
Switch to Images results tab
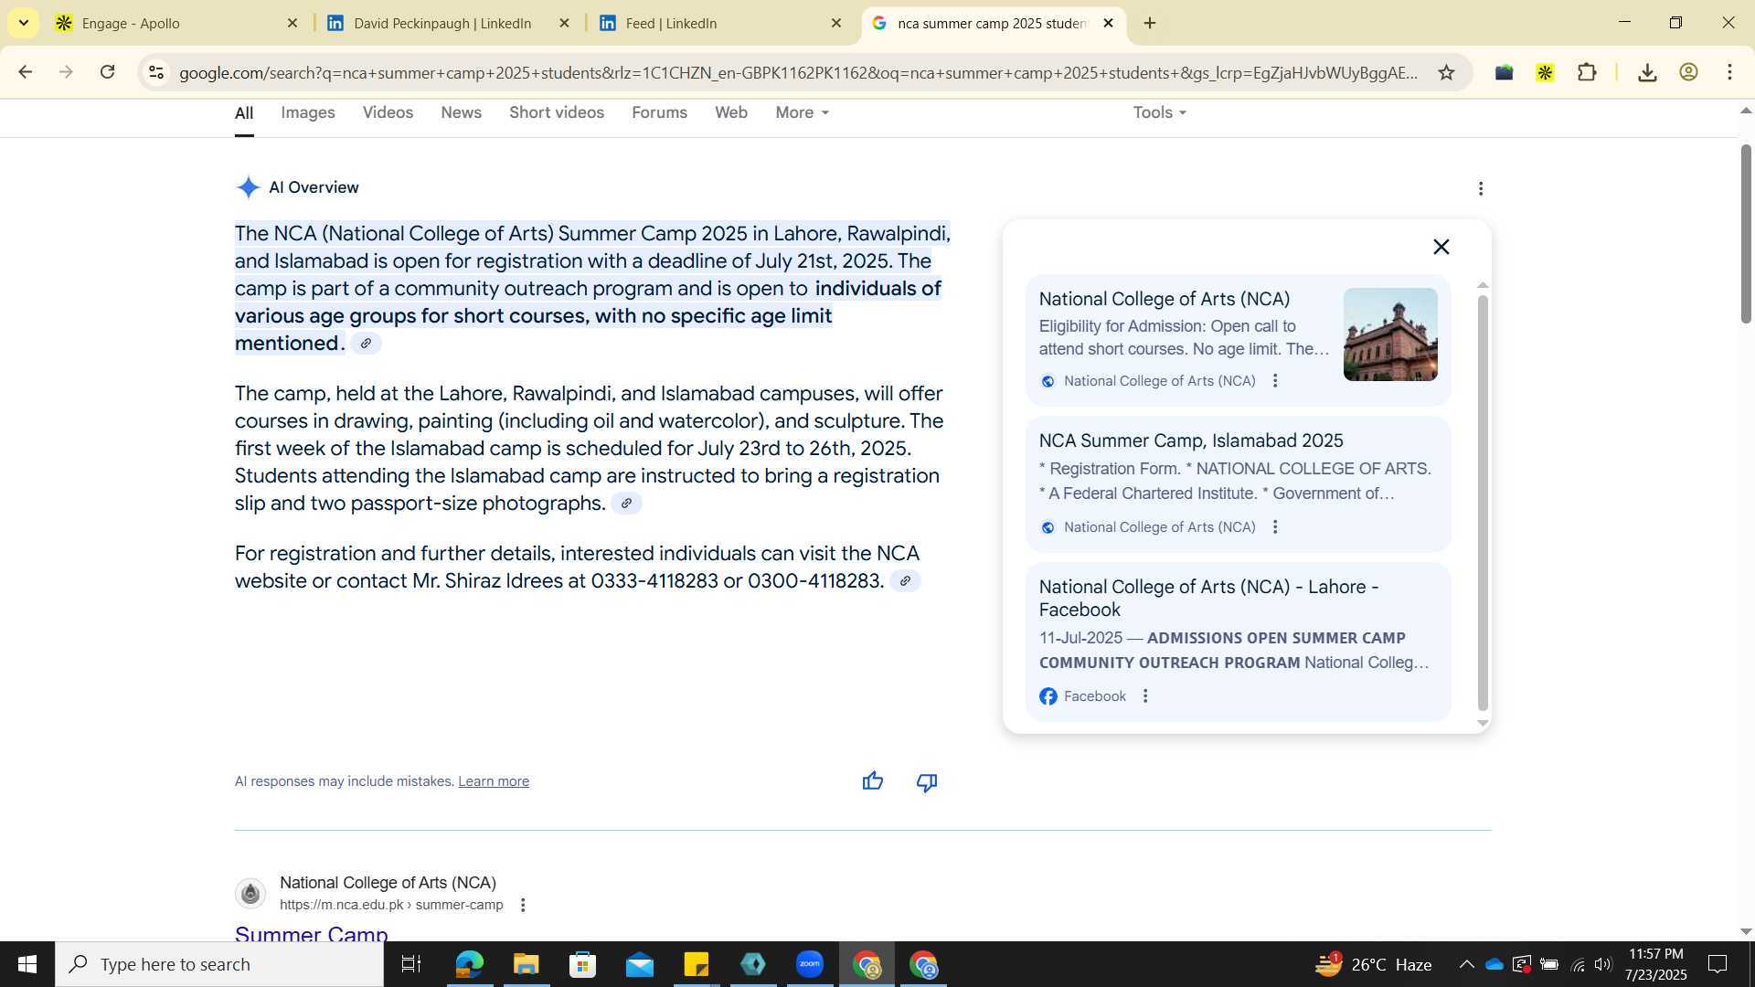307,112
